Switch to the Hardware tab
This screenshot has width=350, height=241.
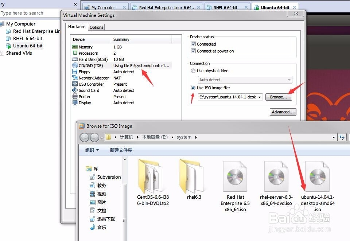coord(77,27)
